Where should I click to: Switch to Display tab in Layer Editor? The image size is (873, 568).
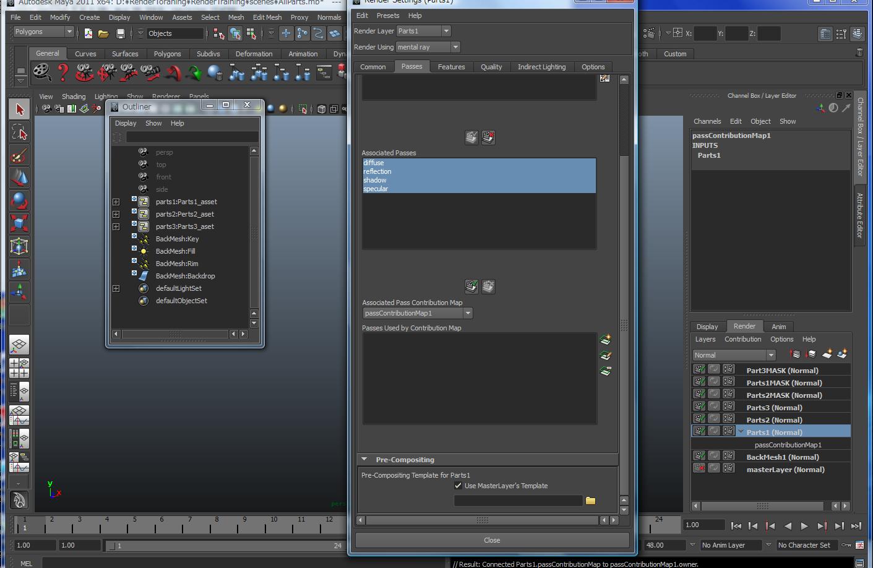707,327
